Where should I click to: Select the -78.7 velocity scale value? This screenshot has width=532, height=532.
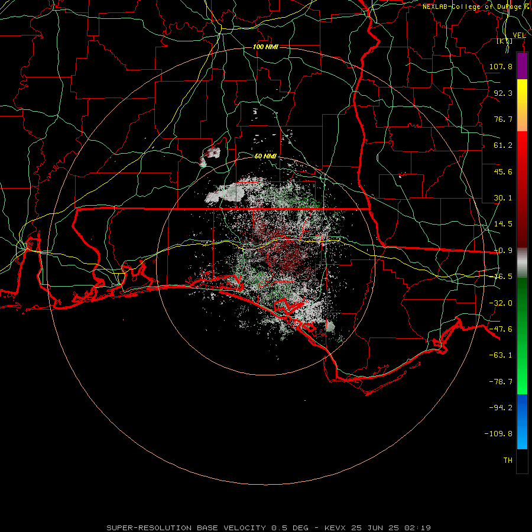click(501, 382)
